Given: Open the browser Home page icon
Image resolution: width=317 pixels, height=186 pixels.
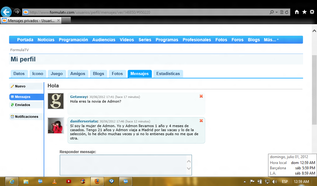Looking at the screenshot, I should 297,12.
